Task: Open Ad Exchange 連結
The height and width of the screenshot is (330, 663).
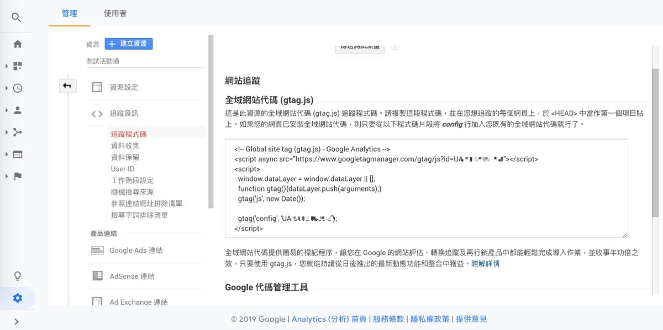Action: coord(139,302)
